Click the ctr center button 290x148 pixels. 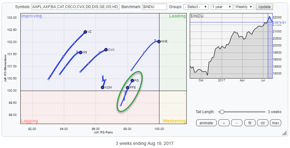point(263,123)
